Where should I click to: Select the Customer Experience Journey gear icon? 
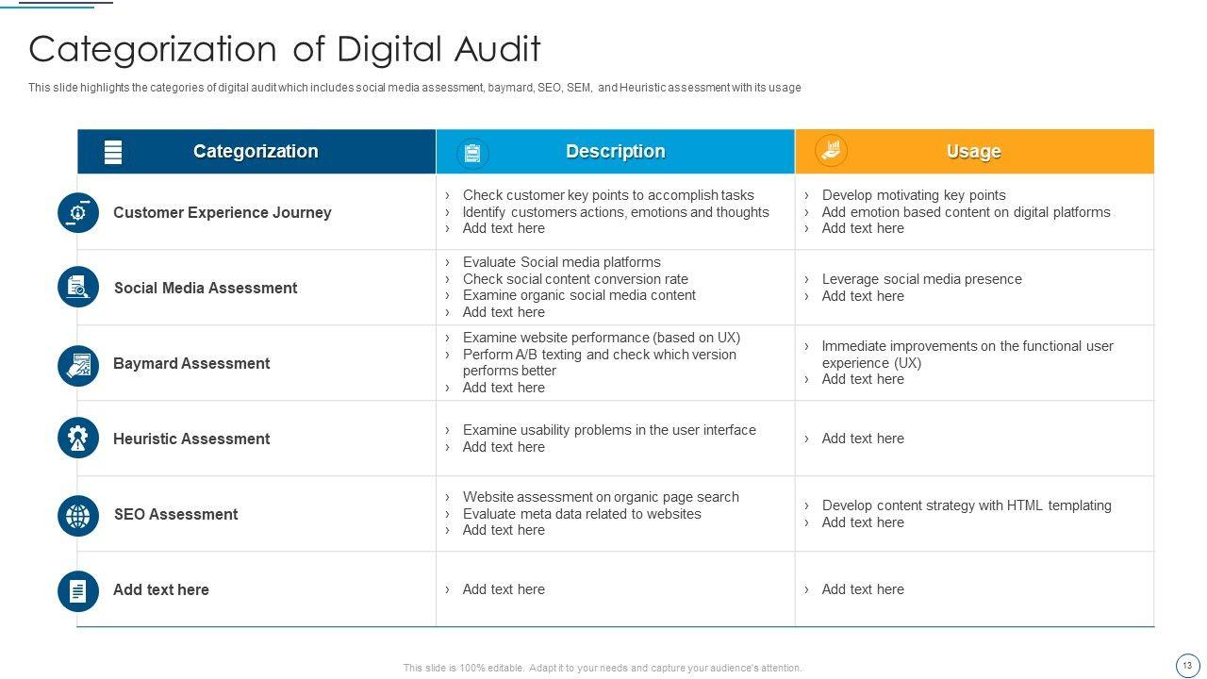click(x=78, y=212)
